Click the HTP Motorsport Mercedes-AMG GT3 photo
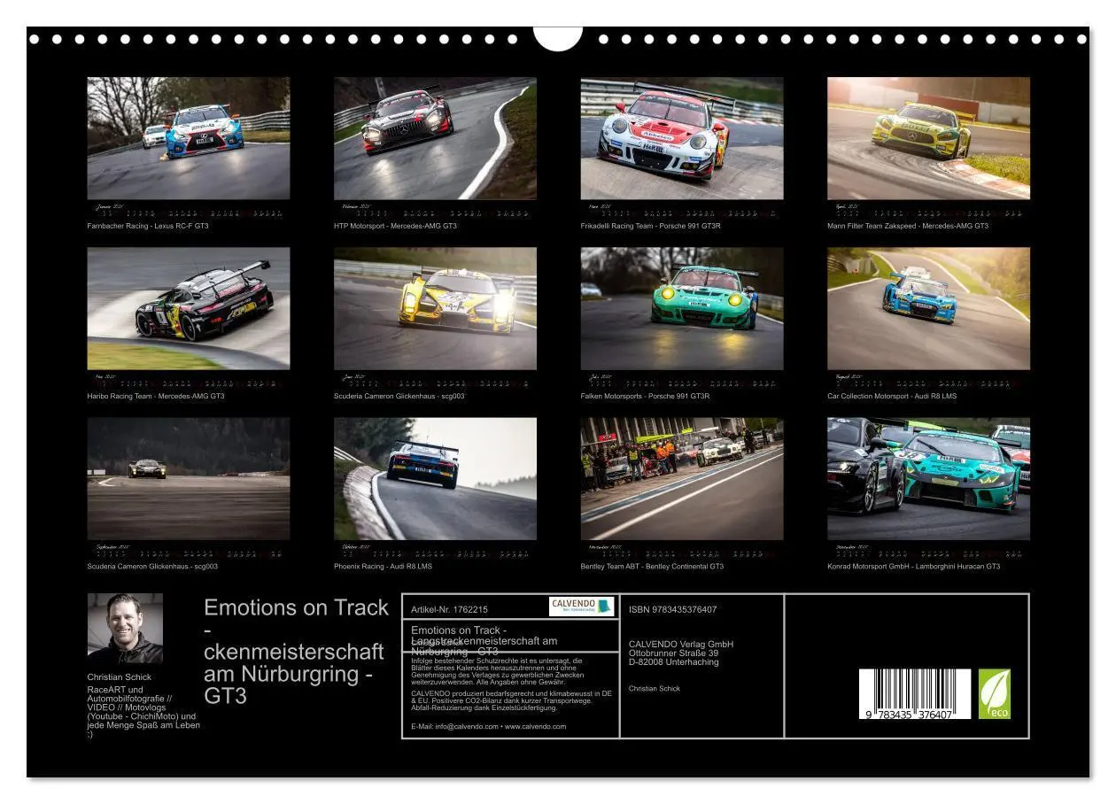Image resolution: width=1116 pixels, height=804 pixels. click(x=435, y=138)
